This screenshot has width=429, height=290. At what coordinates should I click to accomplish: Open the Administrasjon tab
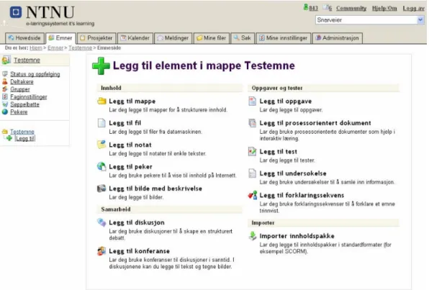tap(338, 38)
